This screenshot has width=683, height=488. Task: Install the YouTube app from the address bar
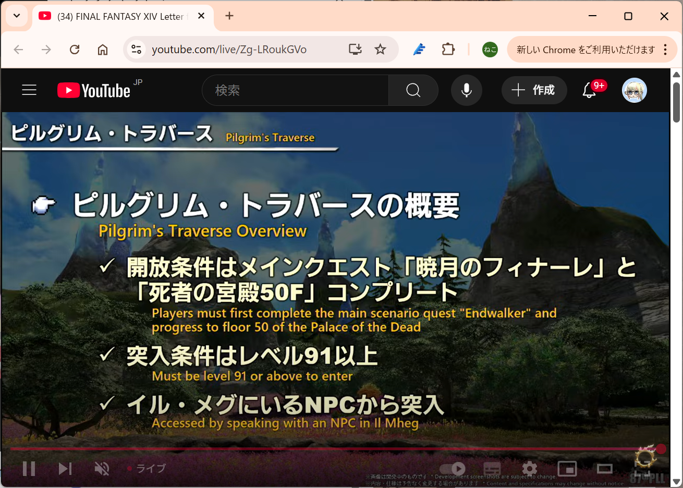355,50
